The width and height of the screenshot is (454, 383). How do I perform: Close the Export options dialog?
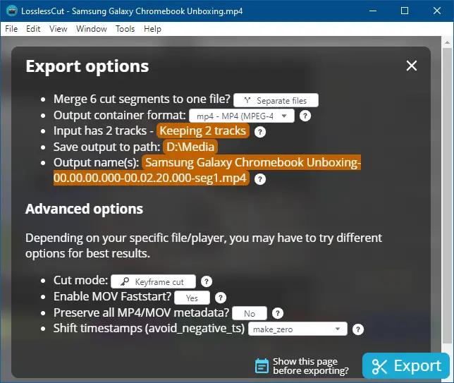point(412,66)
